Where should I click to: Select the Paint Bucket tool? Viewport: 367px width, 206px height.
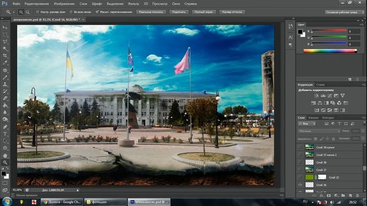coord(5,105)
